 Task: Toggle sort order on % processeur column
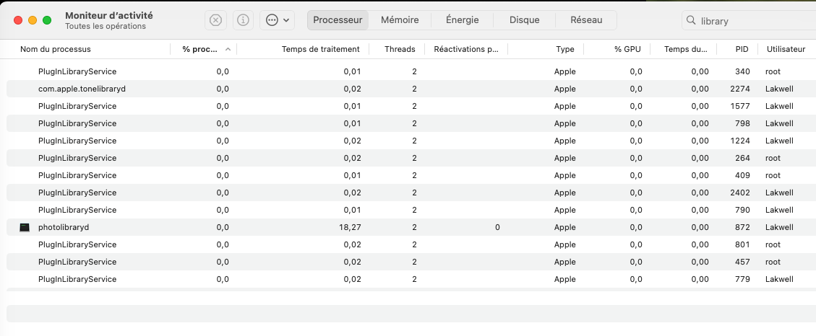tap(203, 50)
